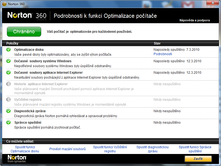Click description 'Správce spuštění pomáhá zrychlovat počítač'
Viewport: 221px width, 166px height.
click(47, 127)
